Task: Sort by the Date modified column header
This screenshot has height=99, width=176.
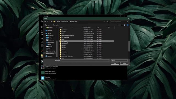Action: (x=89, y=28)
